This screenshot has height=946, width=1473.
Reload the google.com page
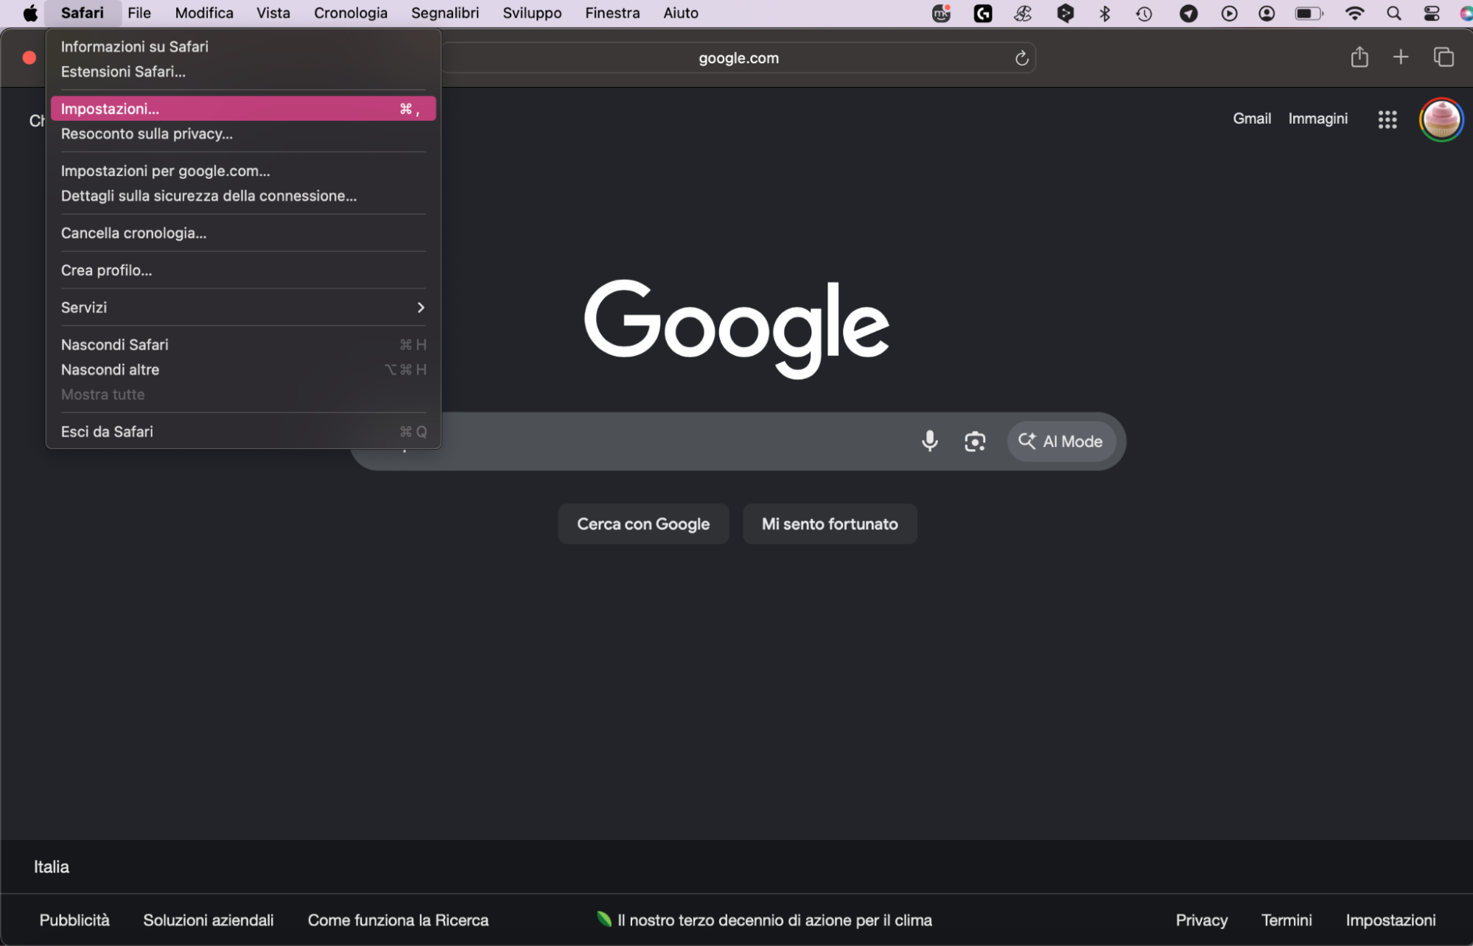1021,58
